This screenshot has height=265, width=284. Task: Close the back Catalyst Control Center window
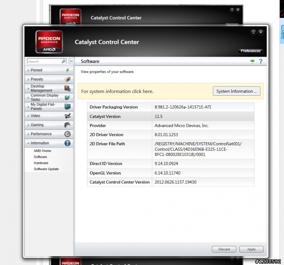point(238,10)
